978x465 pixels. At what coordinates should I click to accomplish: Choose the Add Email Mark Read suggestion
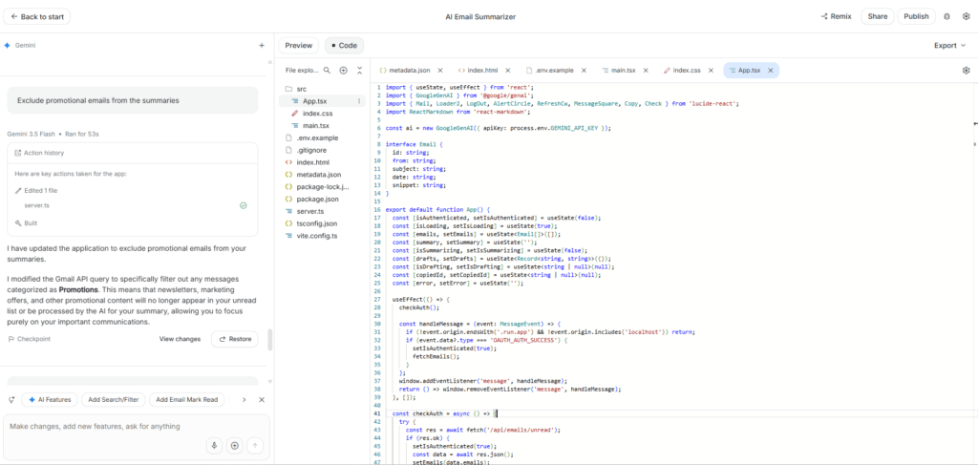coord(187,399)
